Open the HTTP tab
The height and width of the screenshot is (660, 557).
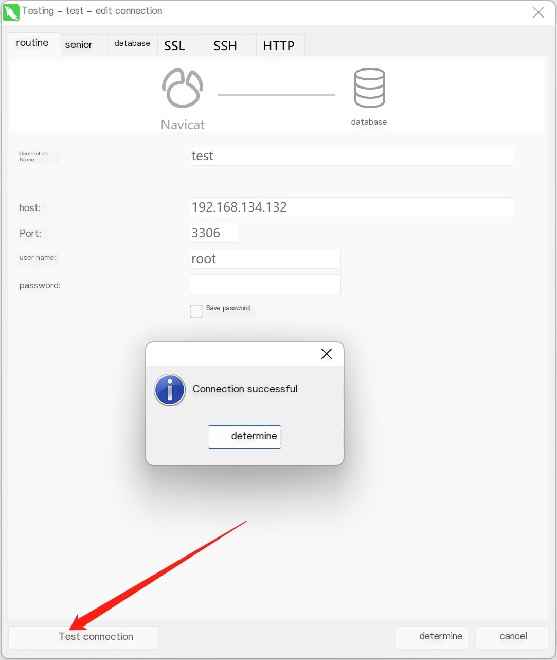[280, 45]
